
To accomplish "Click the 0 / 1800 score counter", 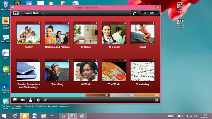I will point(149,13).
